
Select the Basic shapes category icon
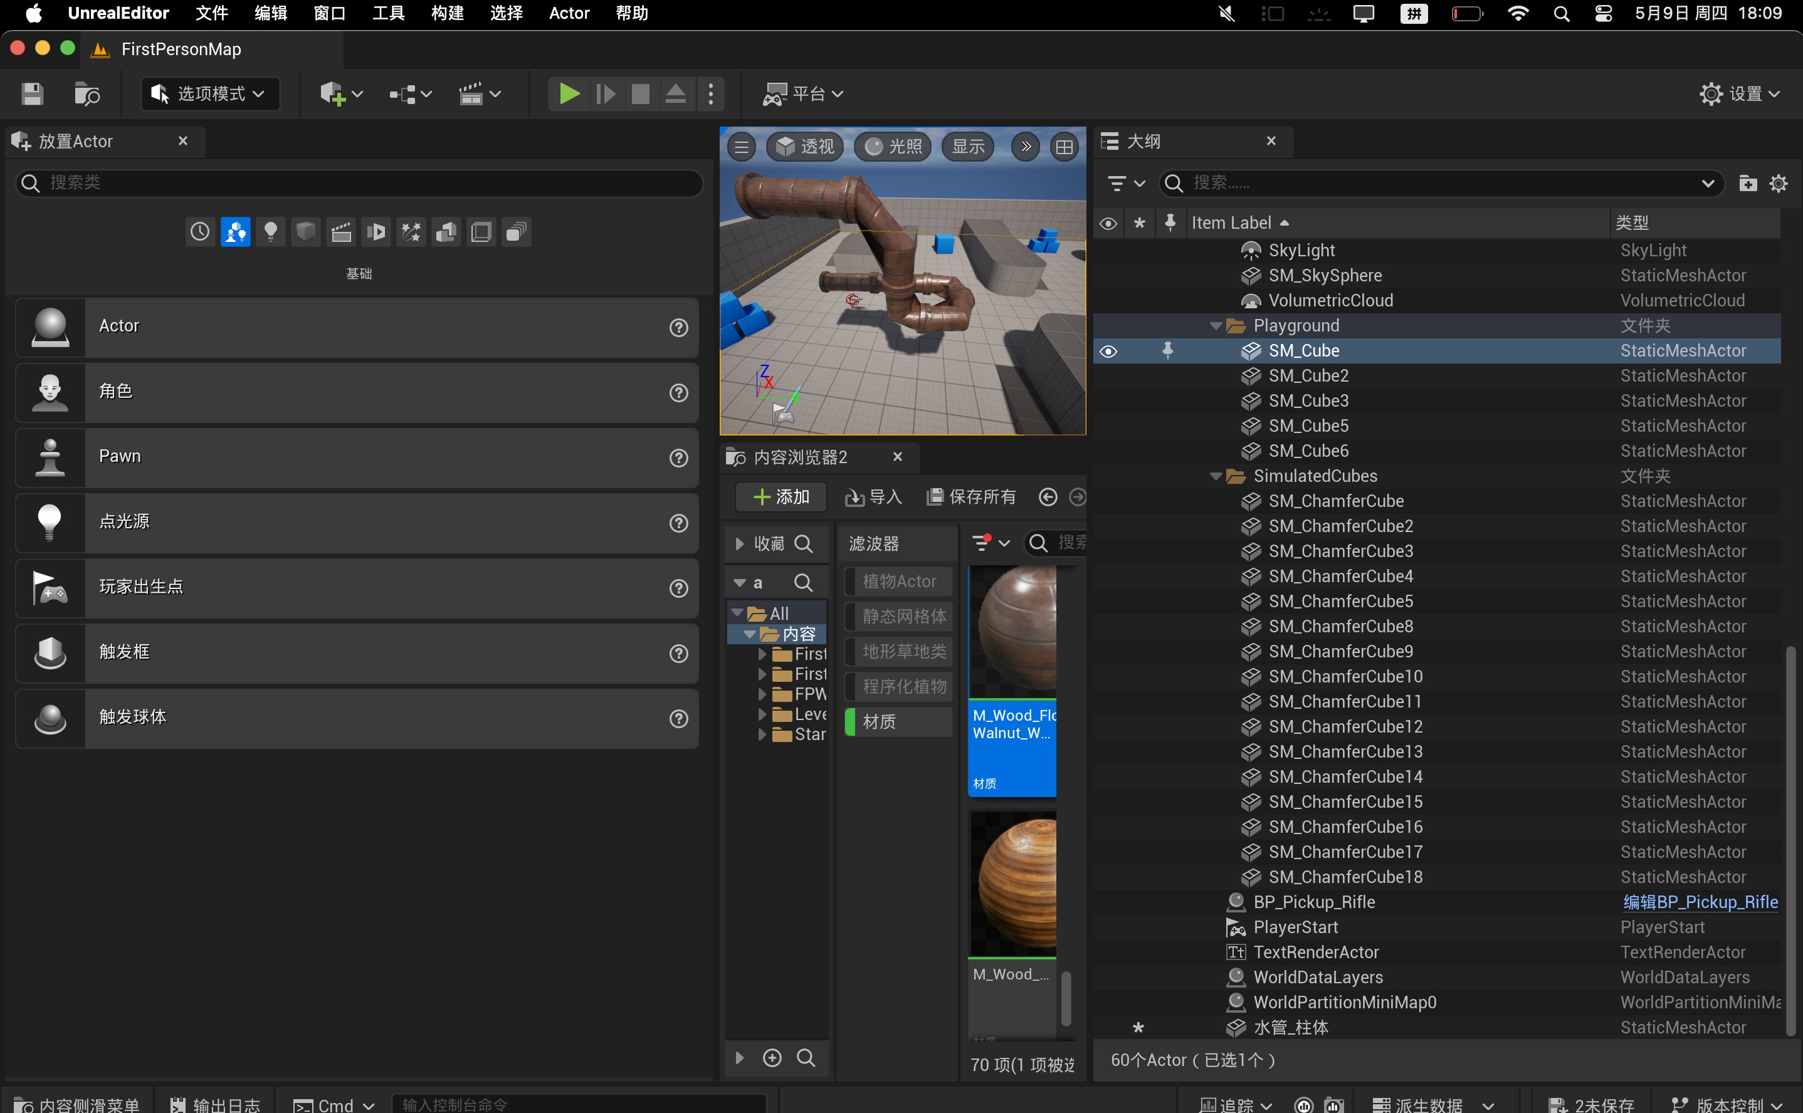(x=235, y=232)
